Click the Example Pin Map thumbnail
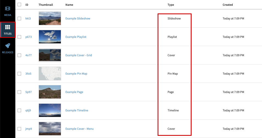The height and width of the screenshot is (138, 262). [50, 74]
